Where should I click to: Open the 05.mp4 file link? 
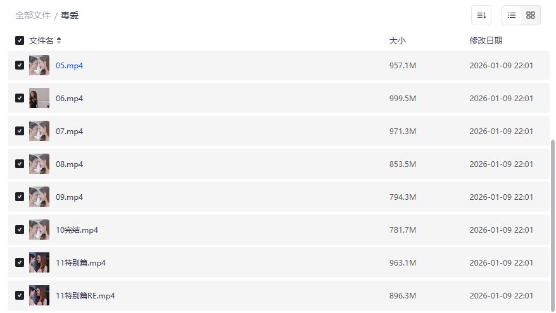coord(70,65)
